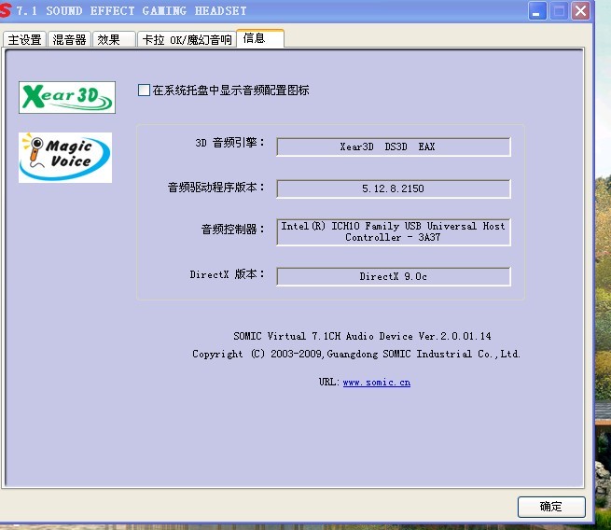Image resolution: width=611 pixels, height=530 pixels.
Task: Click the Magic Voice logo
Action: click(65, 158)
